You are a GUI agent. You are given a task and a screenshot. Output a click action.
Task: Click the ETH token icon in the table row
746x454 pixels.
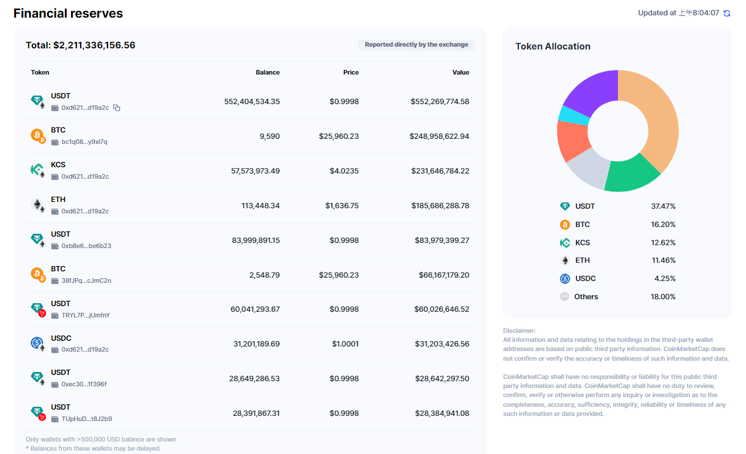[38, 205]
